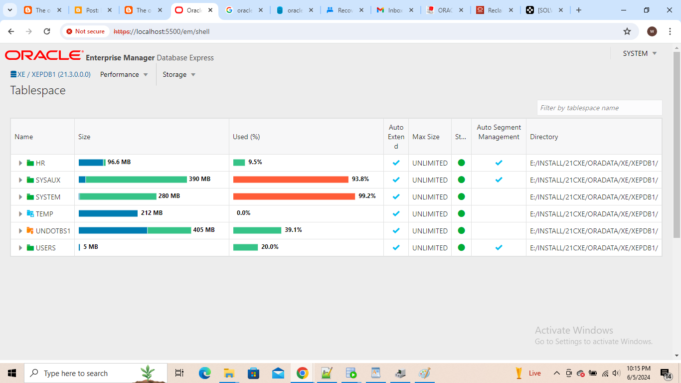Click the TEMP green status dot
Screen dimensions: 681x383
pyautogui.click(x=461, y=213)
